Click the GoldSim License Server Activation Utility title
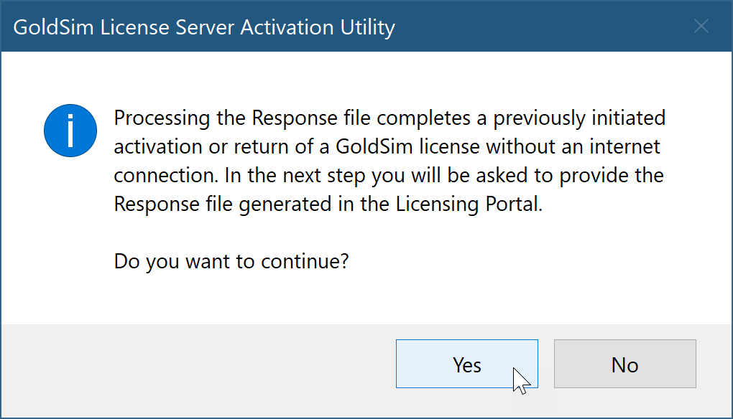This screenshot has width=733, height=419. [204, 27]
